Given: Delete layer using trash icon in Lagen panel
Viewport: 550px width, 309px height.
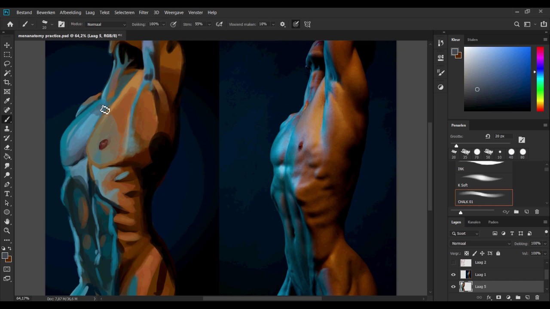Looking at the screenshot, I should click(537, 297).
